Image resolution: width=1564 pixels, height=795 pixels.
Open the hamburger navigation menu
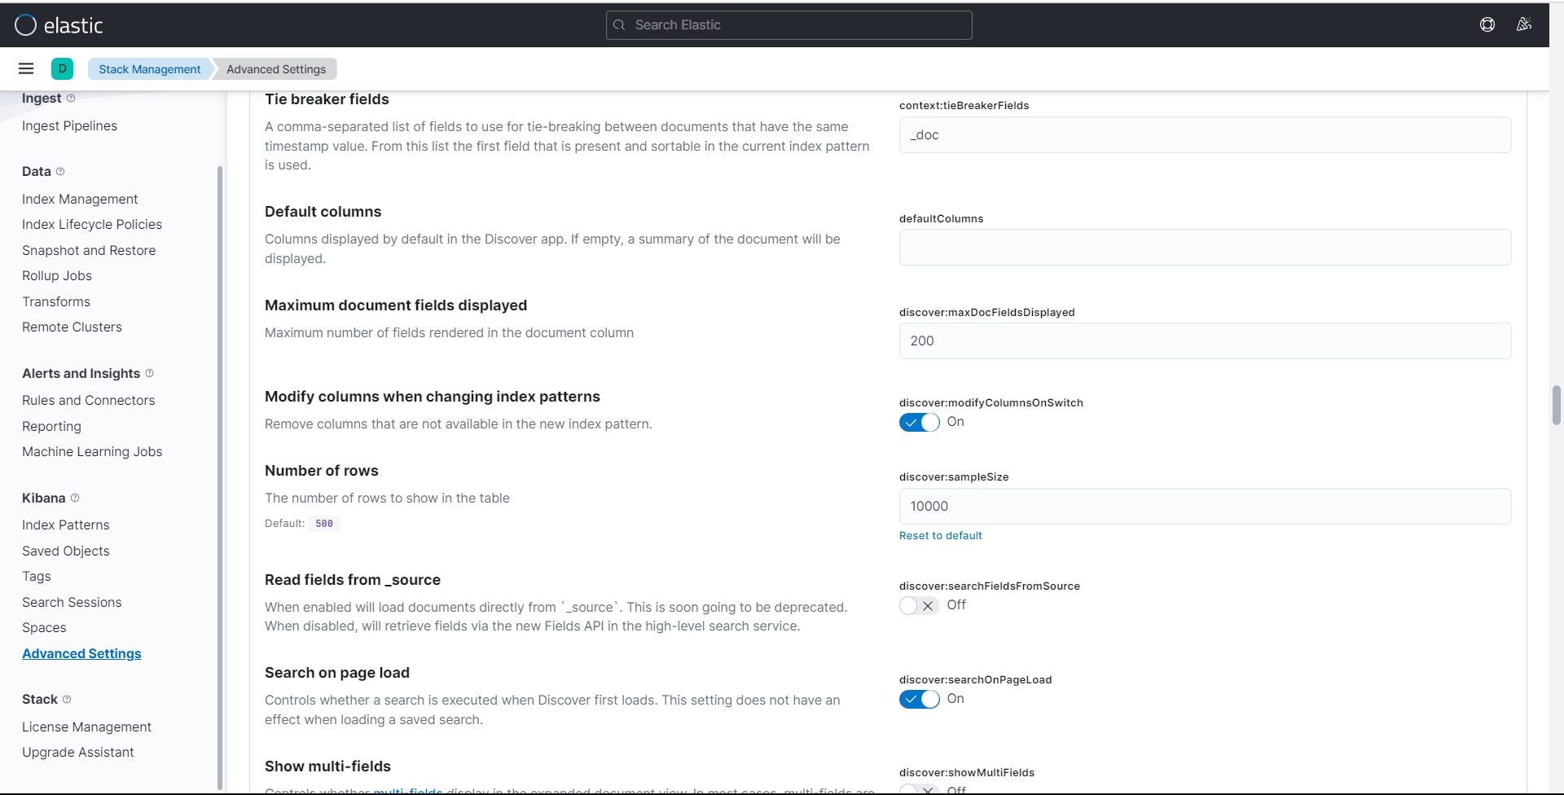click(x=26, y=69)
